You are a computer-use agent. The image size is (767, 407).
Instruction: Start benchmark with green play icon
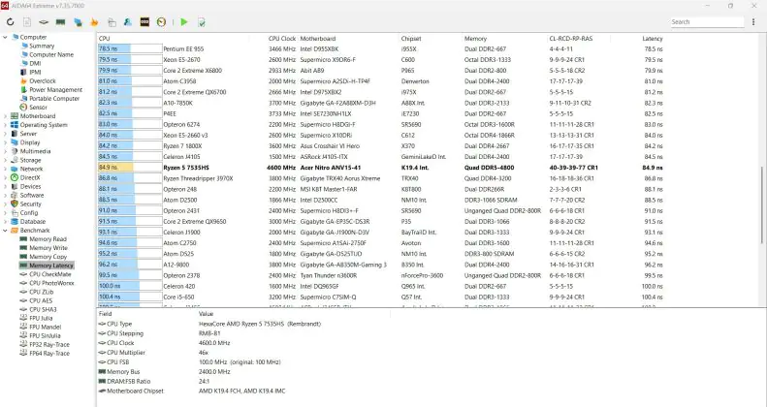tap(184, 22)
